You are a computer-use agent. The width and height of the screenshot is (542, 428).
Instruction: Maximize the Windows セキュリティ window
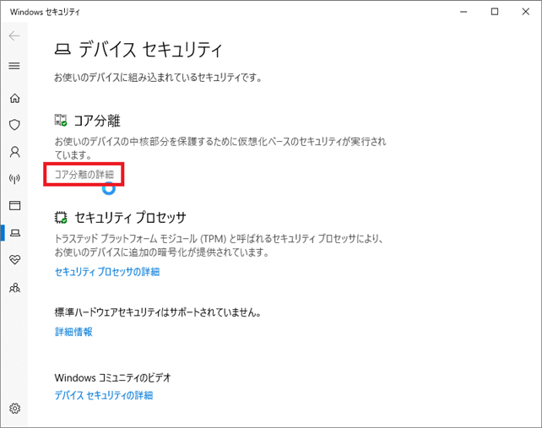(x=494, y=12)
